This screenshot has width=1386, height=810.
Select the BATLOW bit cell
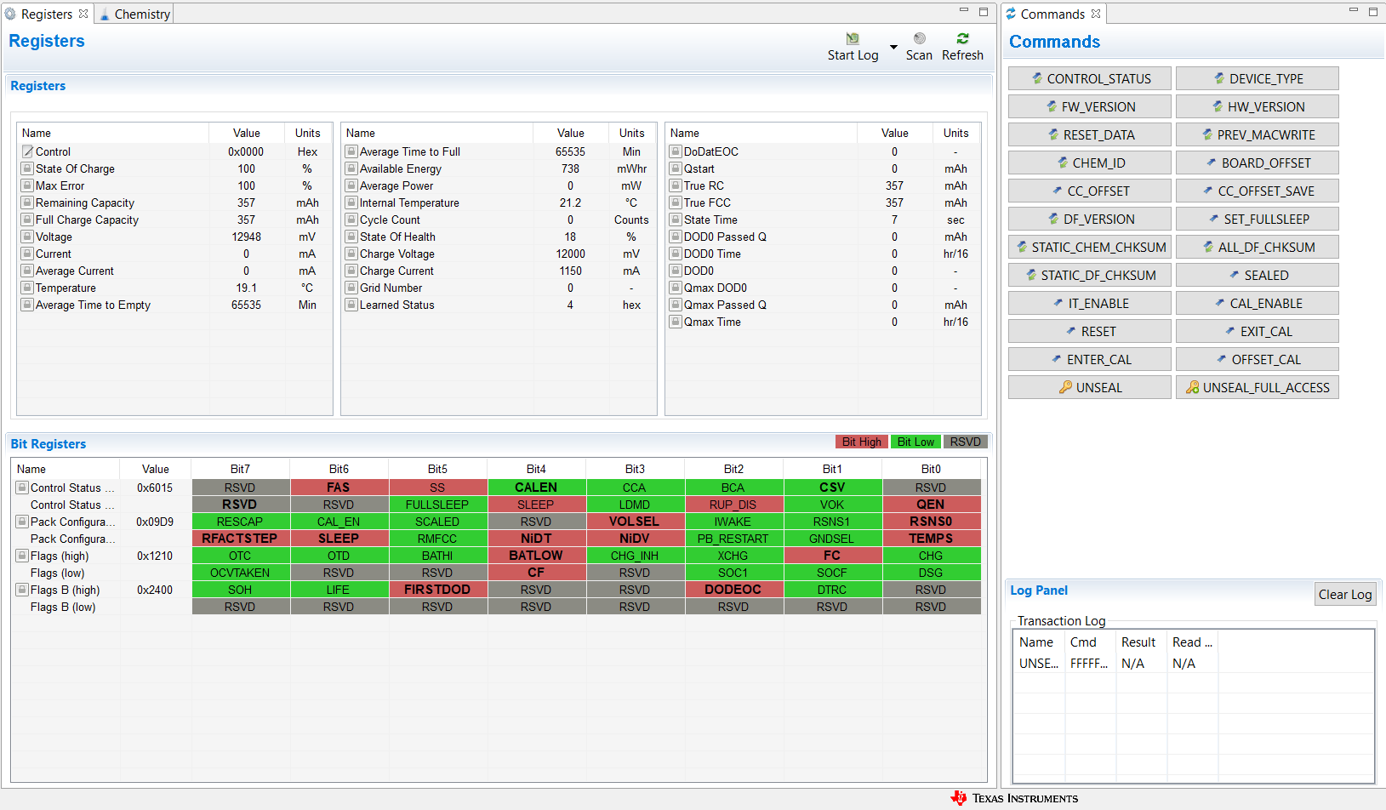[536, 556]
